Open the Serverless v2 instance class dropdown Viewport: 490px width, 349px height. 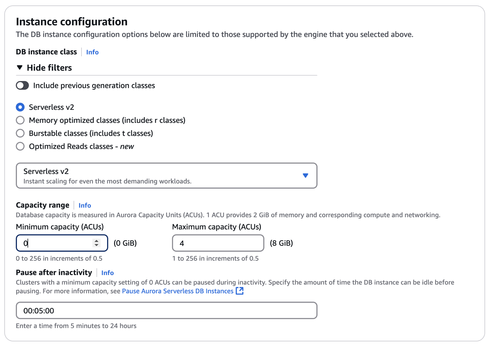[167, 176]
